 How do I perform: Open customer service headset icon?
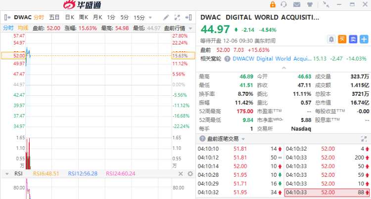coord(283,4)
